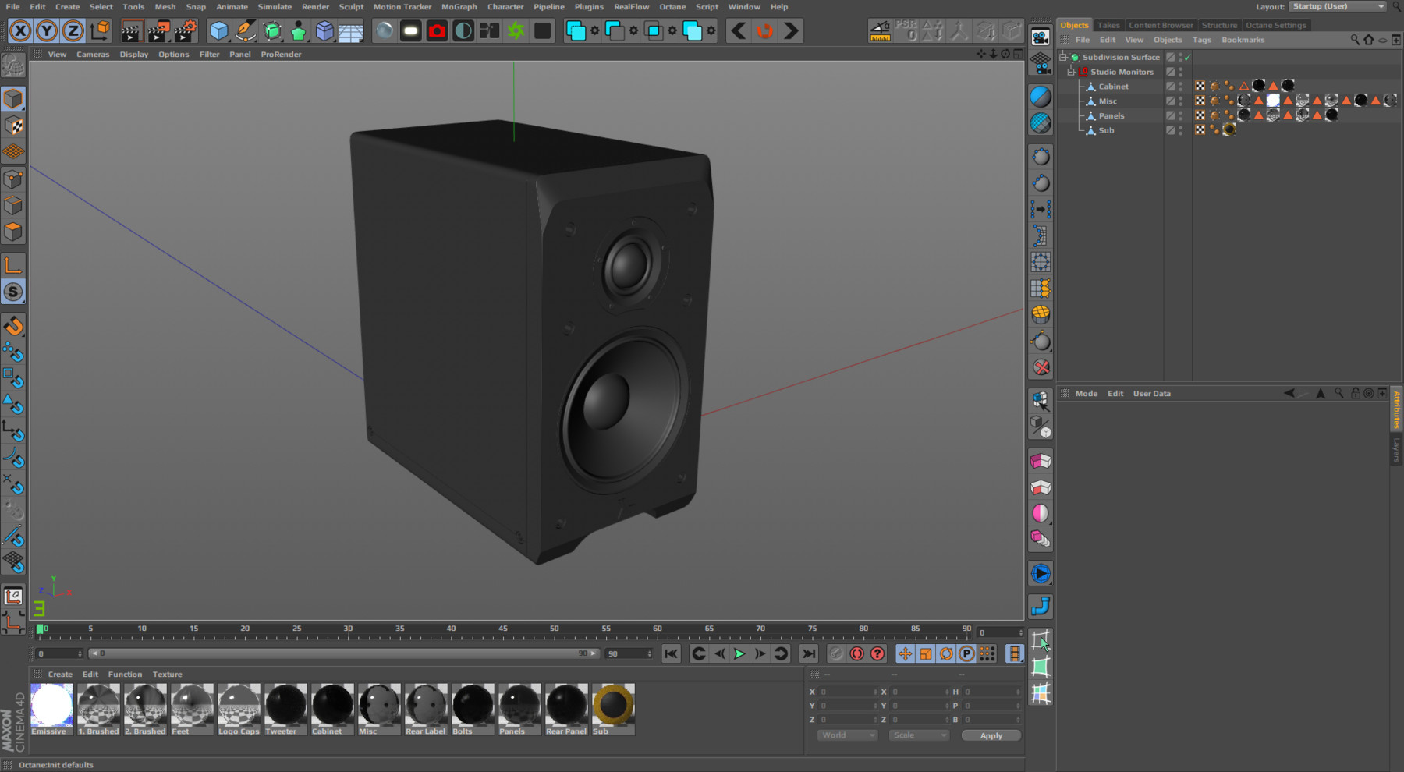This screenshot has height=772, width=1404.
Task: Open the World coordinate dropdown
Action: tap(846, 735)
